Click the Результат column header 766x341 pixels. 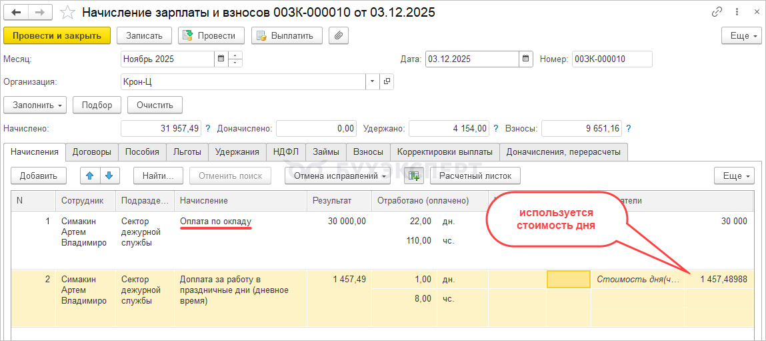click(x=339, y=201)
